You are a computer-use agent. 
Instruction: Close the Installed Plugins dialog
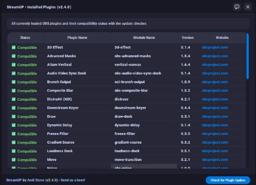pos(248,7)
